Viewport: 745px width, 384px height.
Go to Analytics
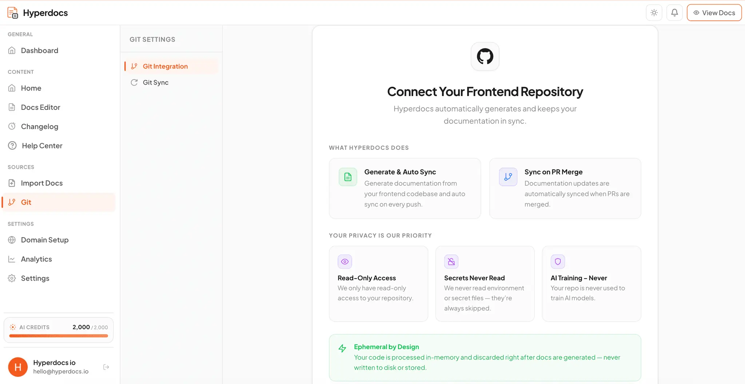click(59, 259)
